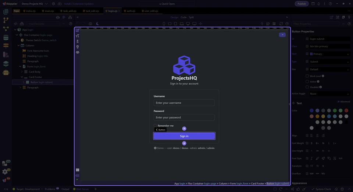This screenshot has height=192, width=353.
Task: Collapse the Column tree node
Action: [x=18, y=45]
